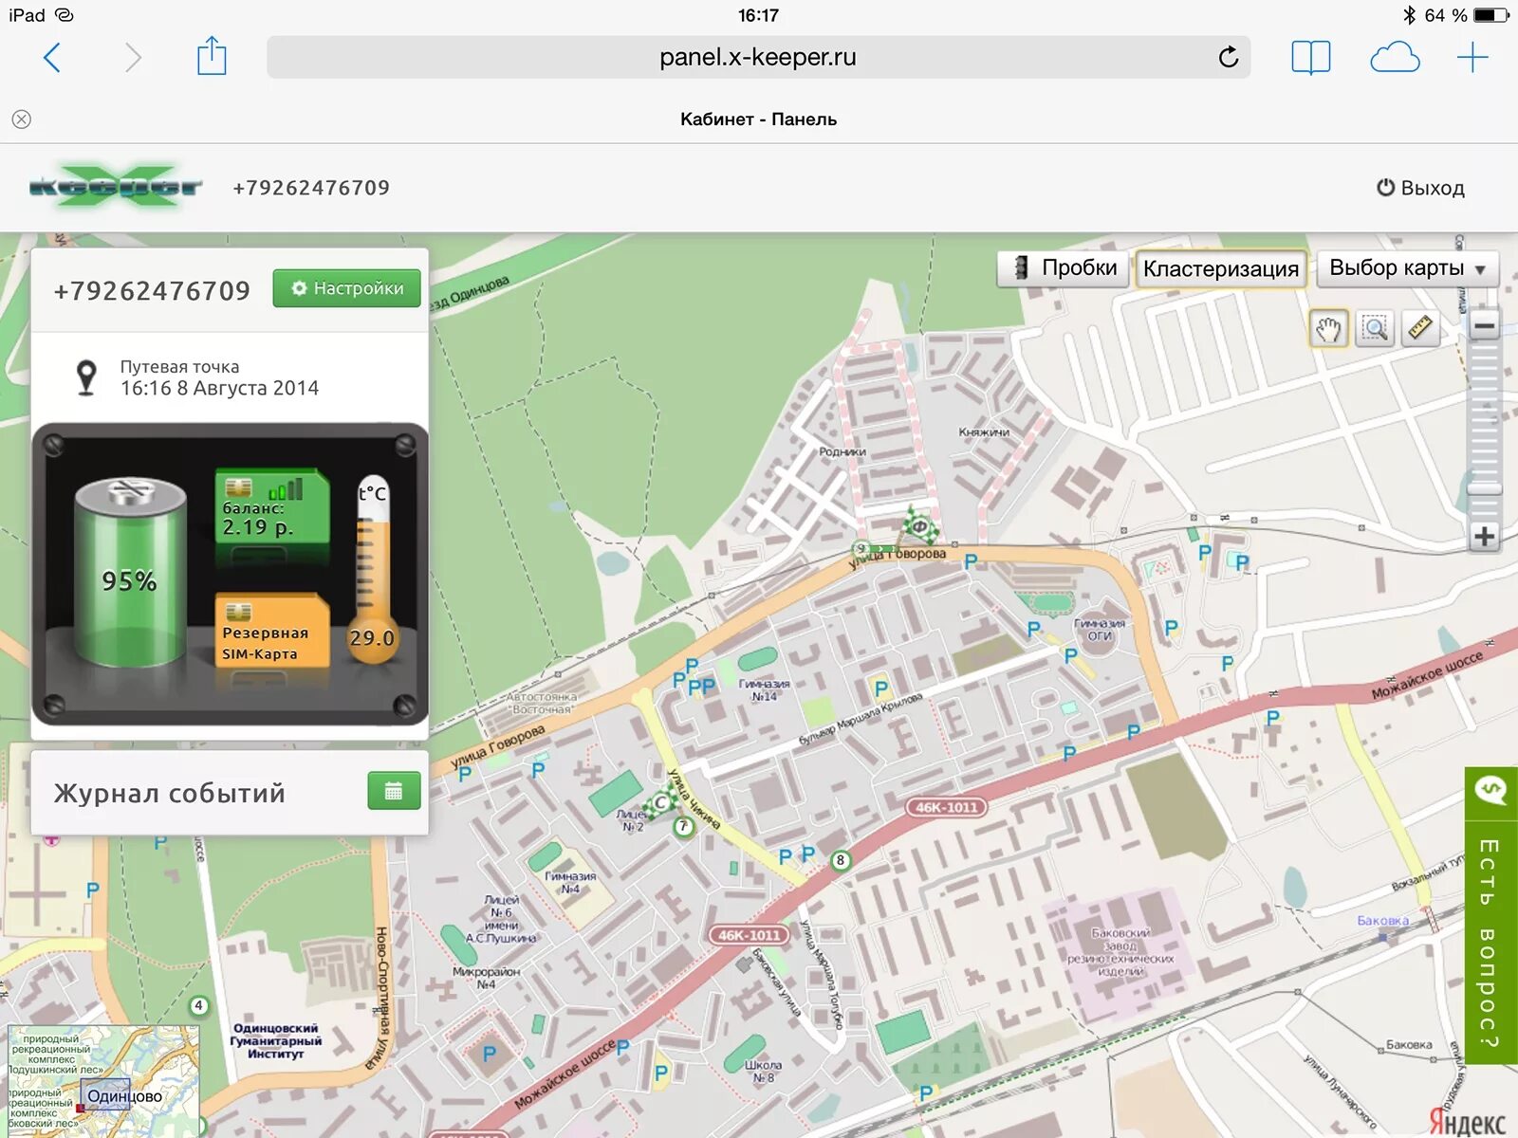Open the Есть вопрос? help tab
1518x1138 pixels.
[x=1490, y=915]
